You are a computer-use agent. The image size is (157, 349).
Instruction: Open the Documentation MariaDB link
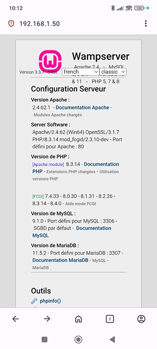pyautogui.click(x=60, y=260)
